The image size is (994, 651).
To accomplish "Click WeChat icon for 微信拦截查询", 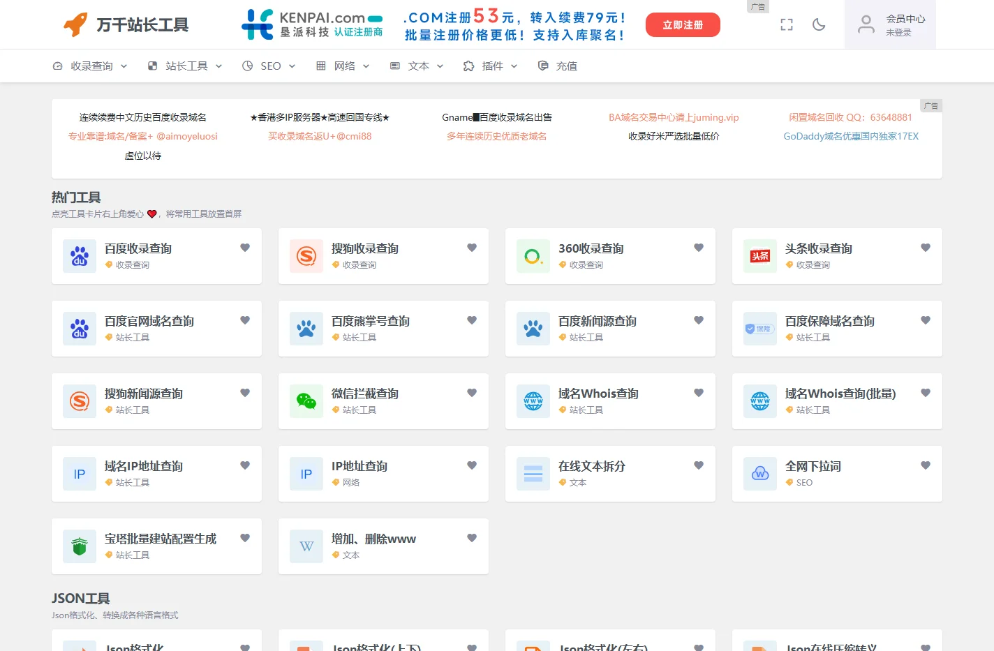I will (306, 401).
